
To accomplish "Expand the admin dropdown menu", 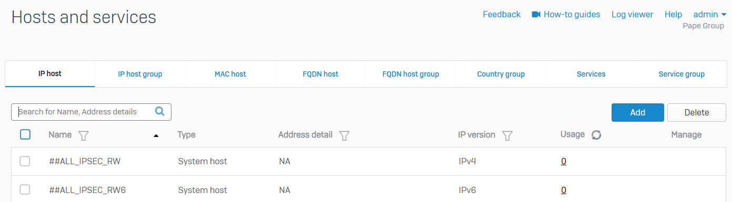I will click(710, 14).
